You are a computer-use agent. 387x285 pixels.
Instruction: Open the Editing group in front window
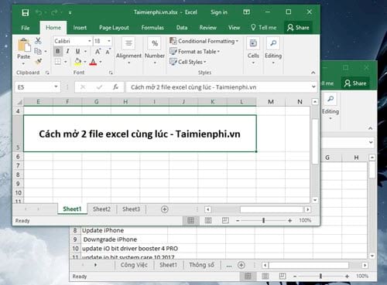pyautogui.click(x=273, y=51)
